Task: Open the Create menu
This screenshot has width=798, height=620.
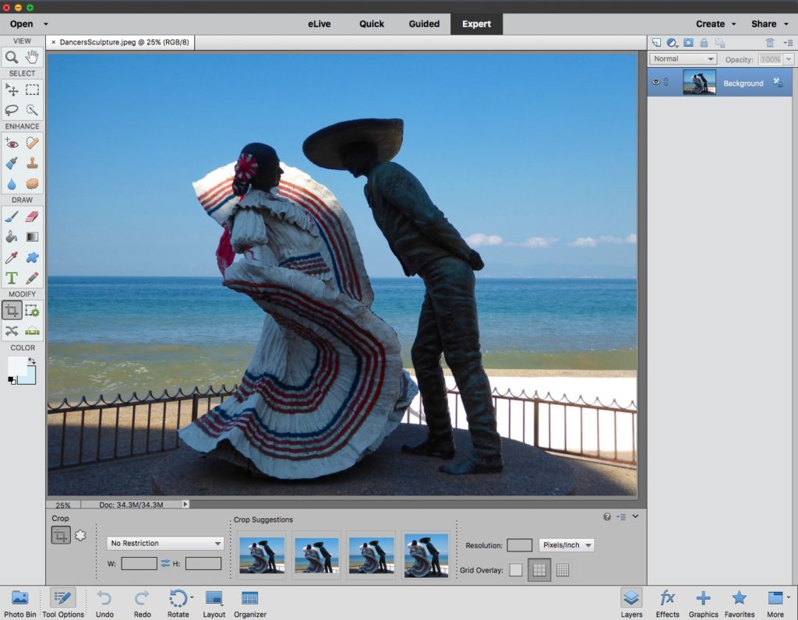Action: (x=715, y=24)
